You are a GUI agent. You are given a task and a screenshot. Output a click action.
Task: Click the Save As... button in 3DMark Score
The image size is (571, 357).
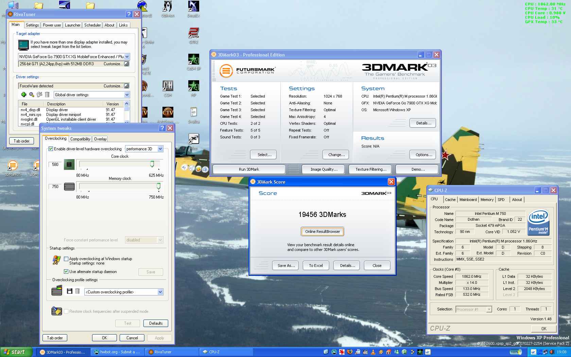point(285,266)
